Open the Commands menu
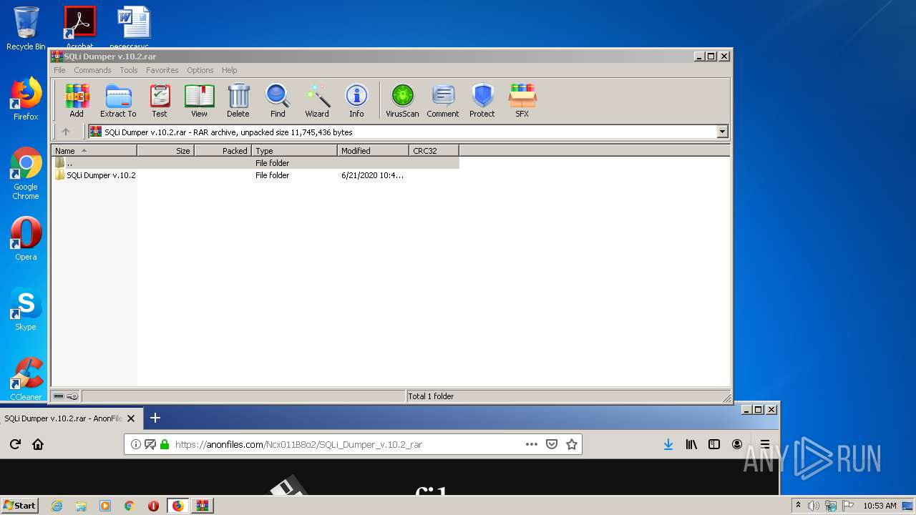 92,70
